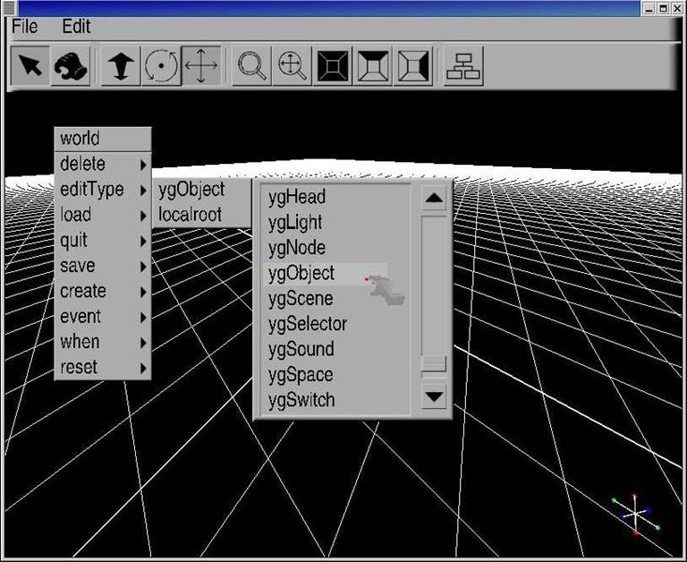Click the type list scrollbar thumb
The width and height of the screenshot is (687, 562).
pos(434,364)
